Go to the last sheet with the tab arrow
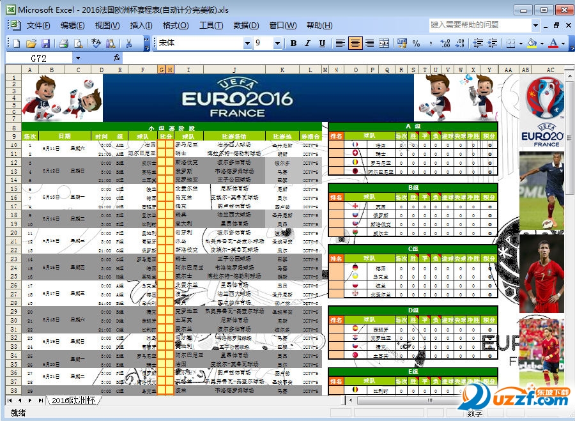Viewport: 575px width, 421px height. [x=40, y=401]
